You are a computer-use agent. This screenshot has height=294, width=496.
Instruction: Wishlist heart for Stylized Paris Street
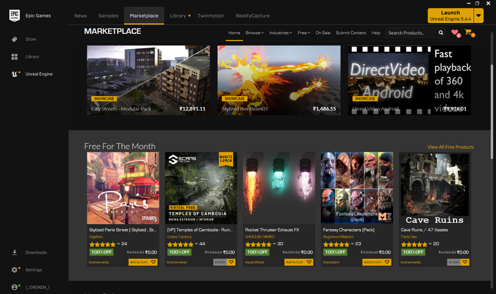[153, 262]
